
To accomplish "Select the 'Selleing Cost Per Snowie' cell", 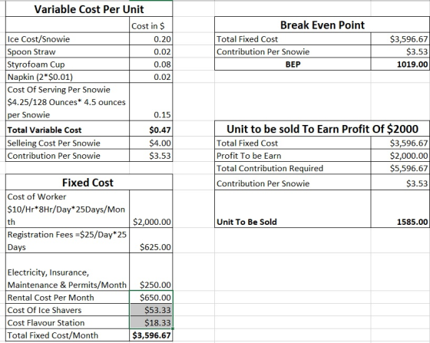I will click(68, 143).
